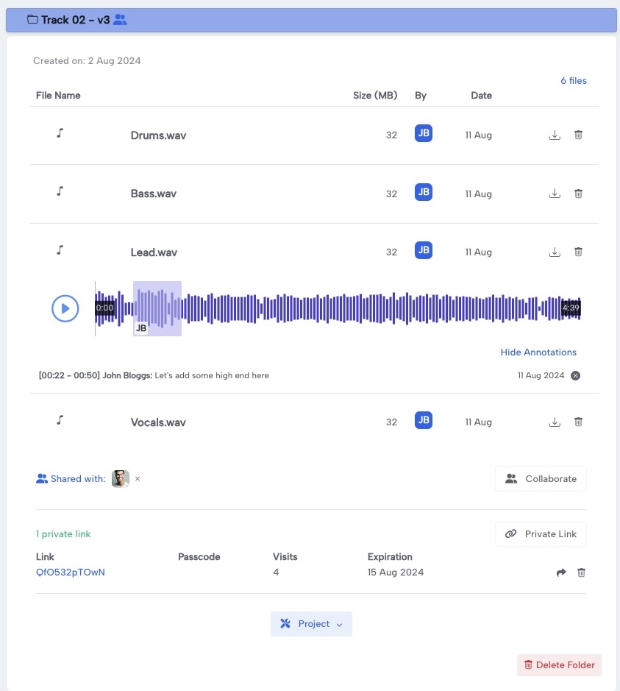Play the Lead.wav audio track

[65, 308]
